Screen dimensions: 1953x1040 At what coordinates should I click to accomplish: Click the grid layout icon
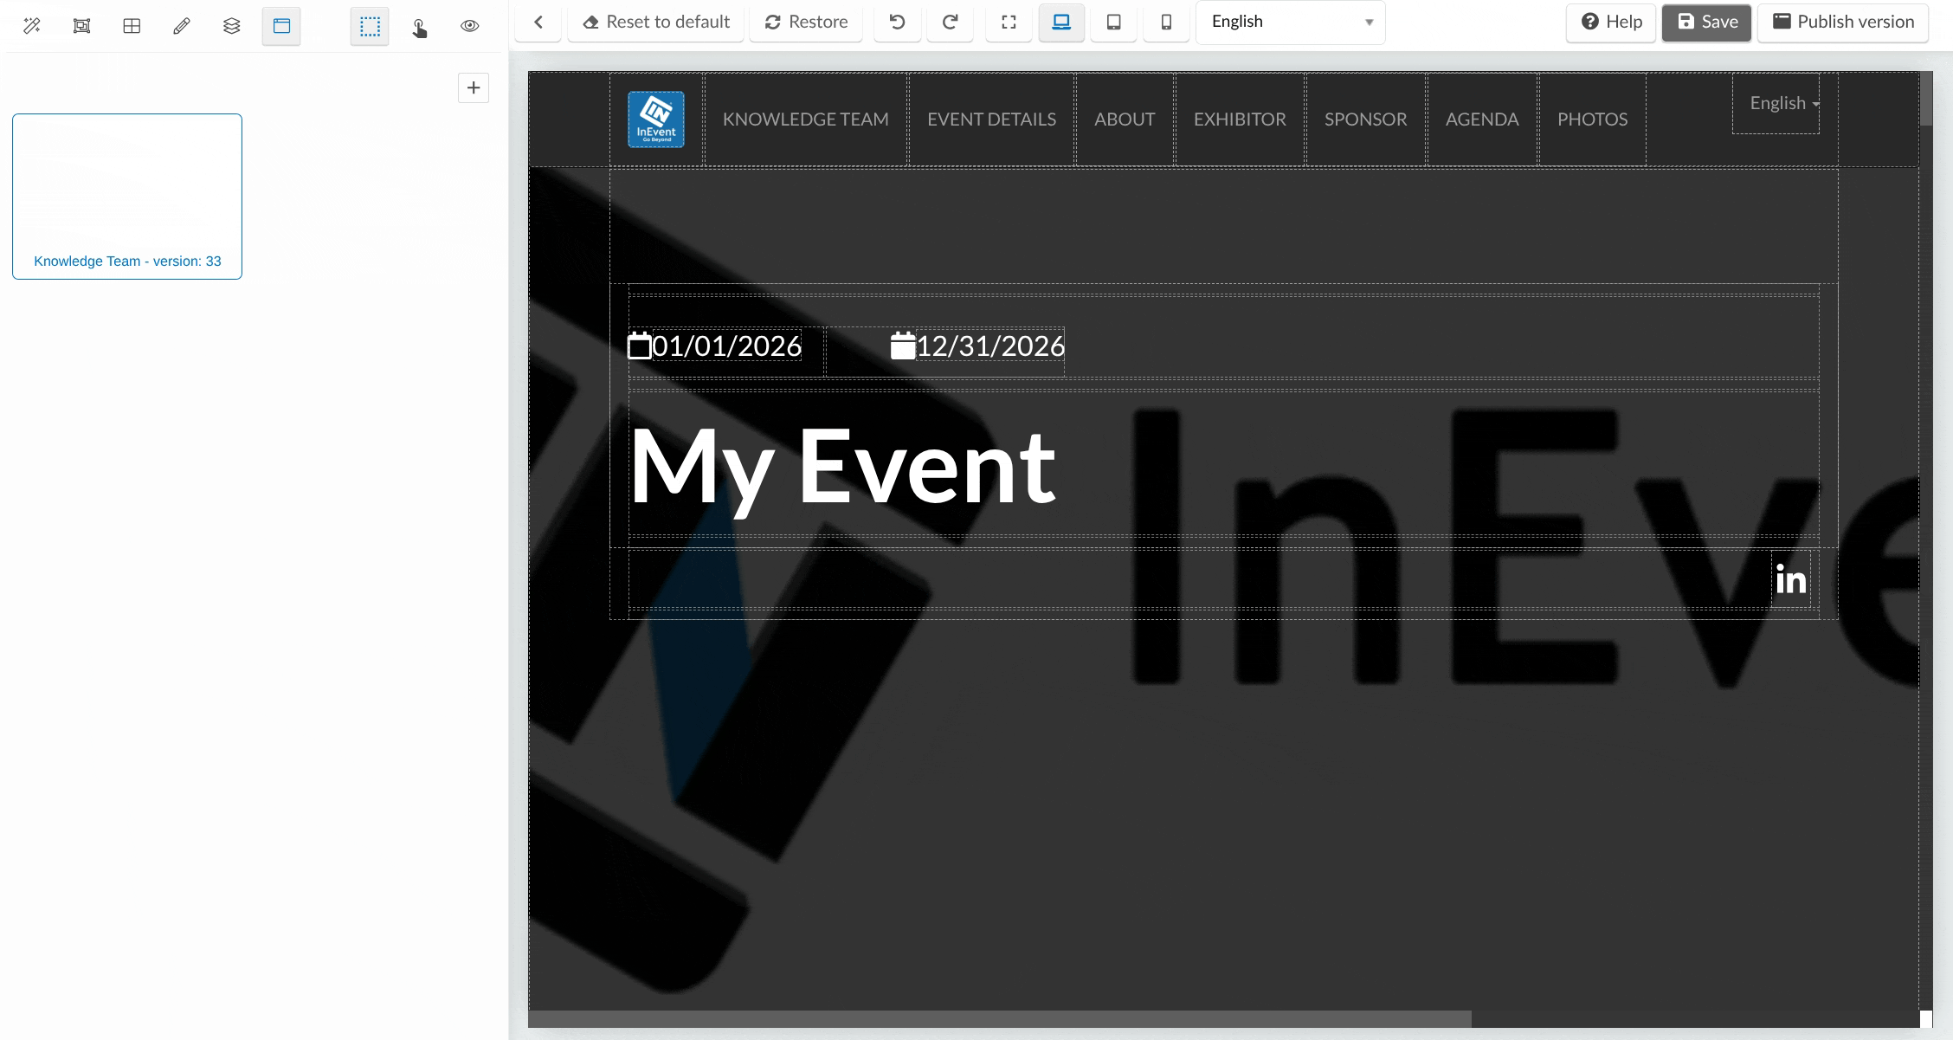132,26
